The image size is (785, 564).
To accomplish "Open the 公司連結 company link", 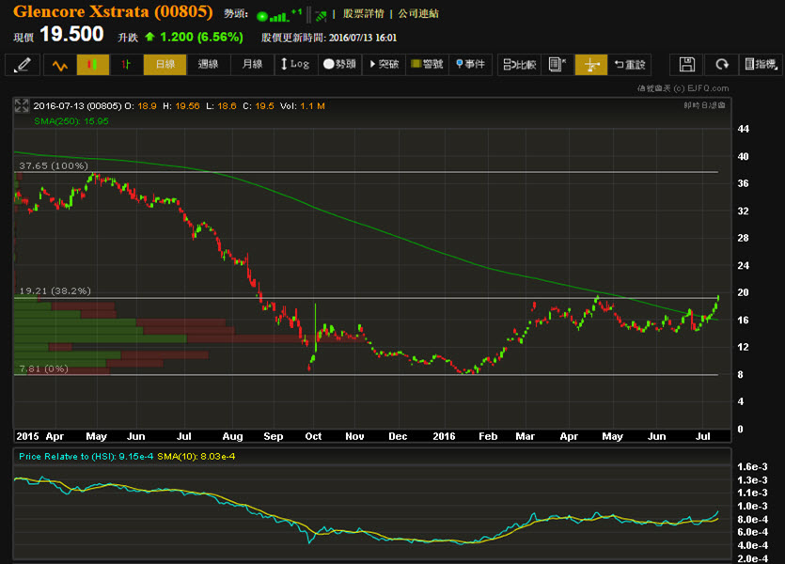I will [x=418, y=14].
